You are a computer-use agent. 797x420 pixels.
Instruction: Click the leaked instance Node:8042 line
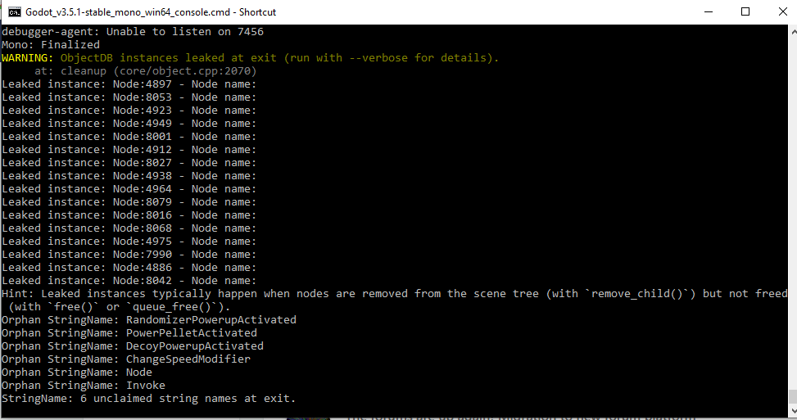pos(129,281)
